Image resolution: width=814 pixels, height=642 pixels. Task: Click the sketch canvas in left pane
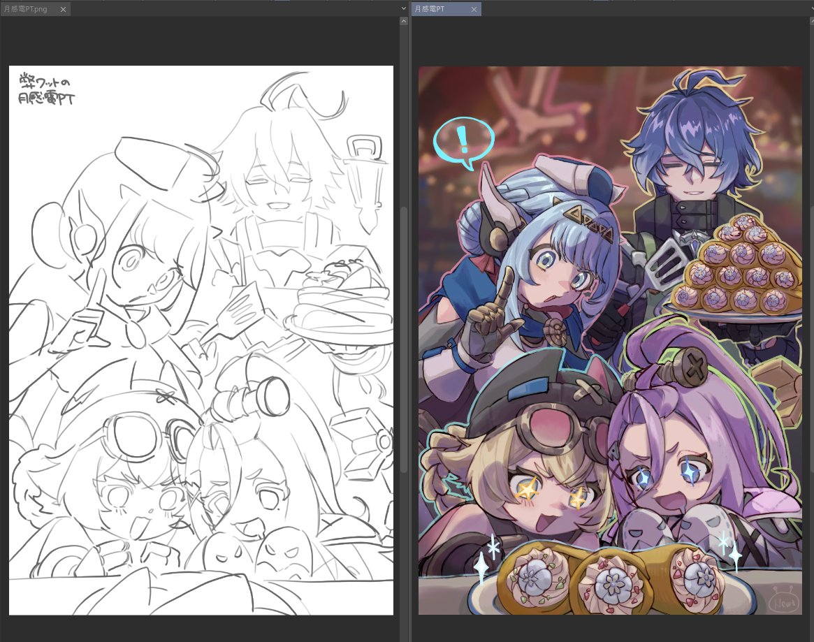pos(201,340)
